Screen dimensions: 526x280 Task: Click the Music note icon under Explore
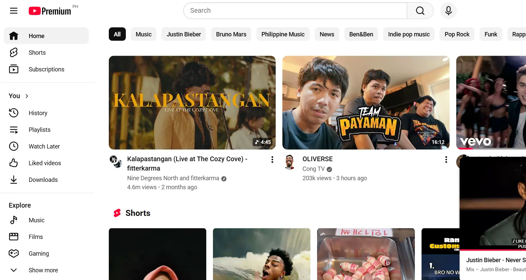(14, 220)
